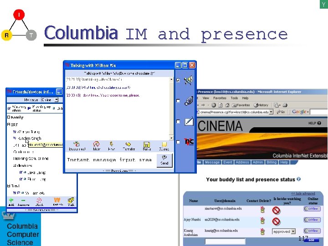The height and width of the screenshot is (246, 328).
Task: Click the Favorites toolbar button in Internet Explorer
Action: point(241,105)
